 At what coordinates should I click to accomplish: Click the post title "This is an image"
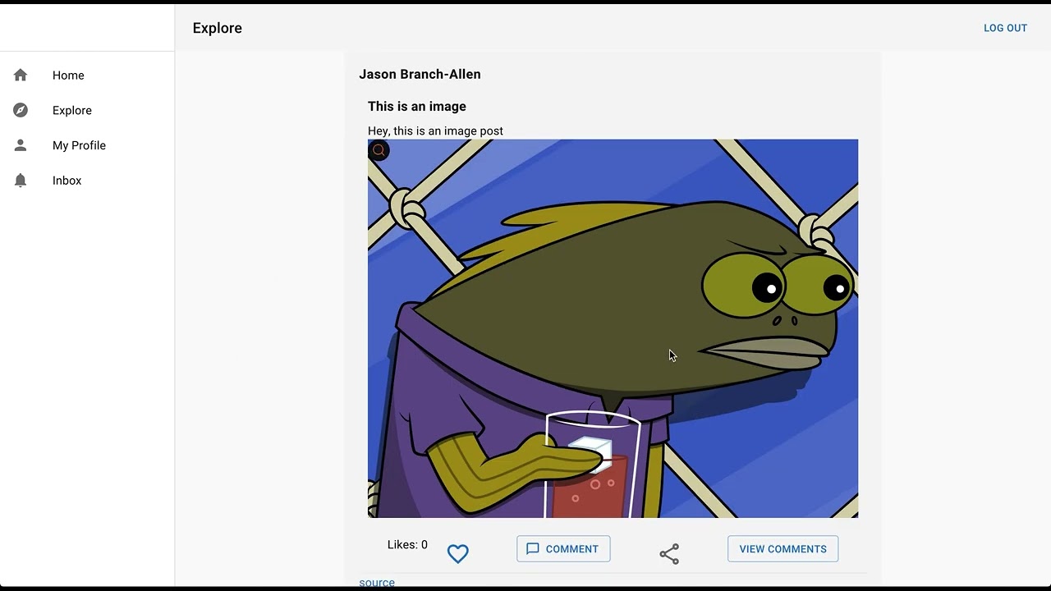[x=417, y=106]
